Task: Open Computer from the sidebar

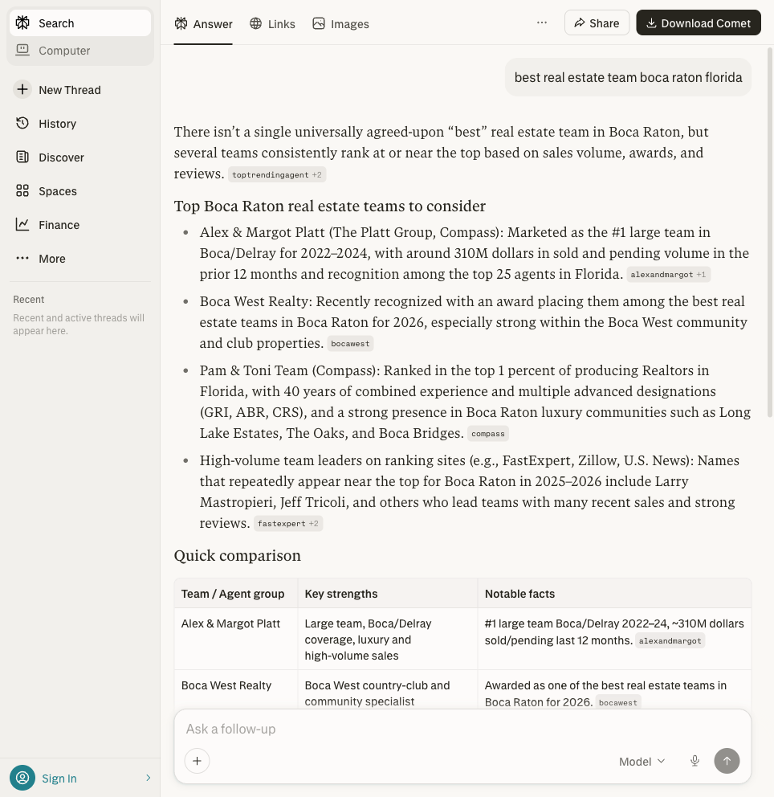Action: [x=63, y=50]
